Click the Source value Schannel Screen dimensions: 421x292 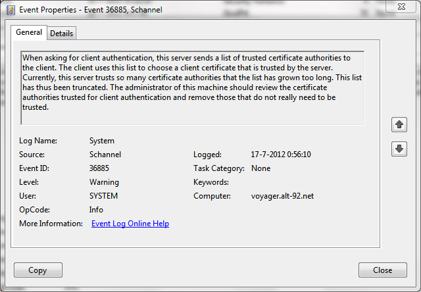(105, 155)
